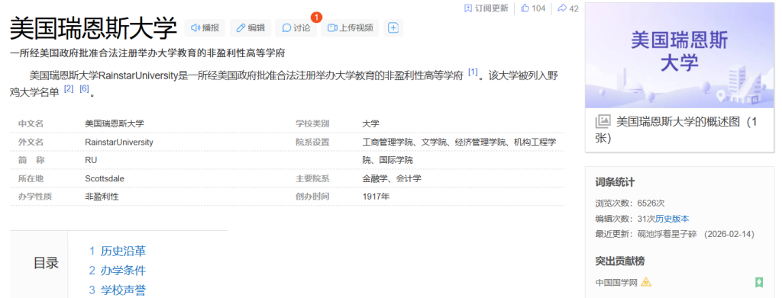Select the 简称 value RU

pyautogui.click(x=92, y=160)
